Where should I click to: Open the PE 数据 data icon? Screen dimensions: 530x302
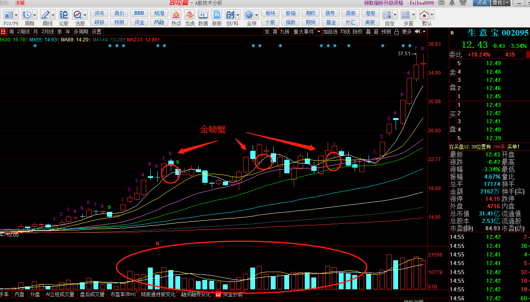[x=203, y=18]
